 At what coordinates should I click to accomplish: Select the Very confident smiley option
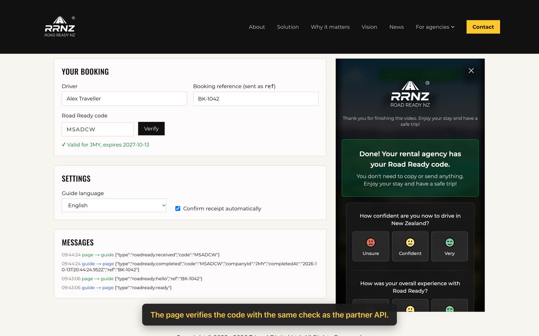[450, 246]
